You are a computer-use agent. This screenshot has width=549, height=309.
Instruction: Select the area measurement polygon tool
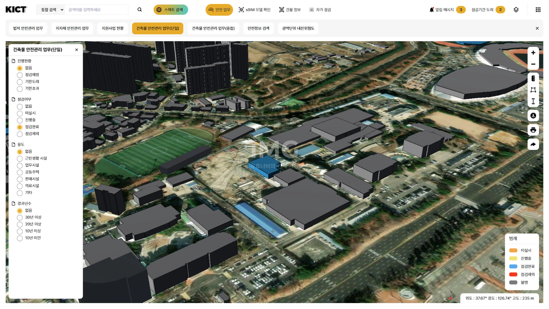click(533, 90)
